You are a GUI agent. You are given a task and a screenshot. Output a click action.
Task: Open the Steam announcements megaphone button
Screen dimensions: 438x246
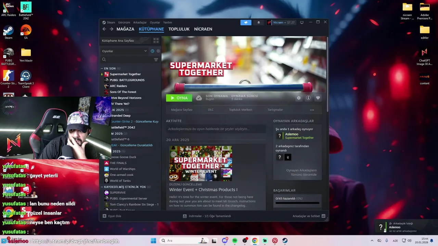pyautogui.click(x=246, y=23)
